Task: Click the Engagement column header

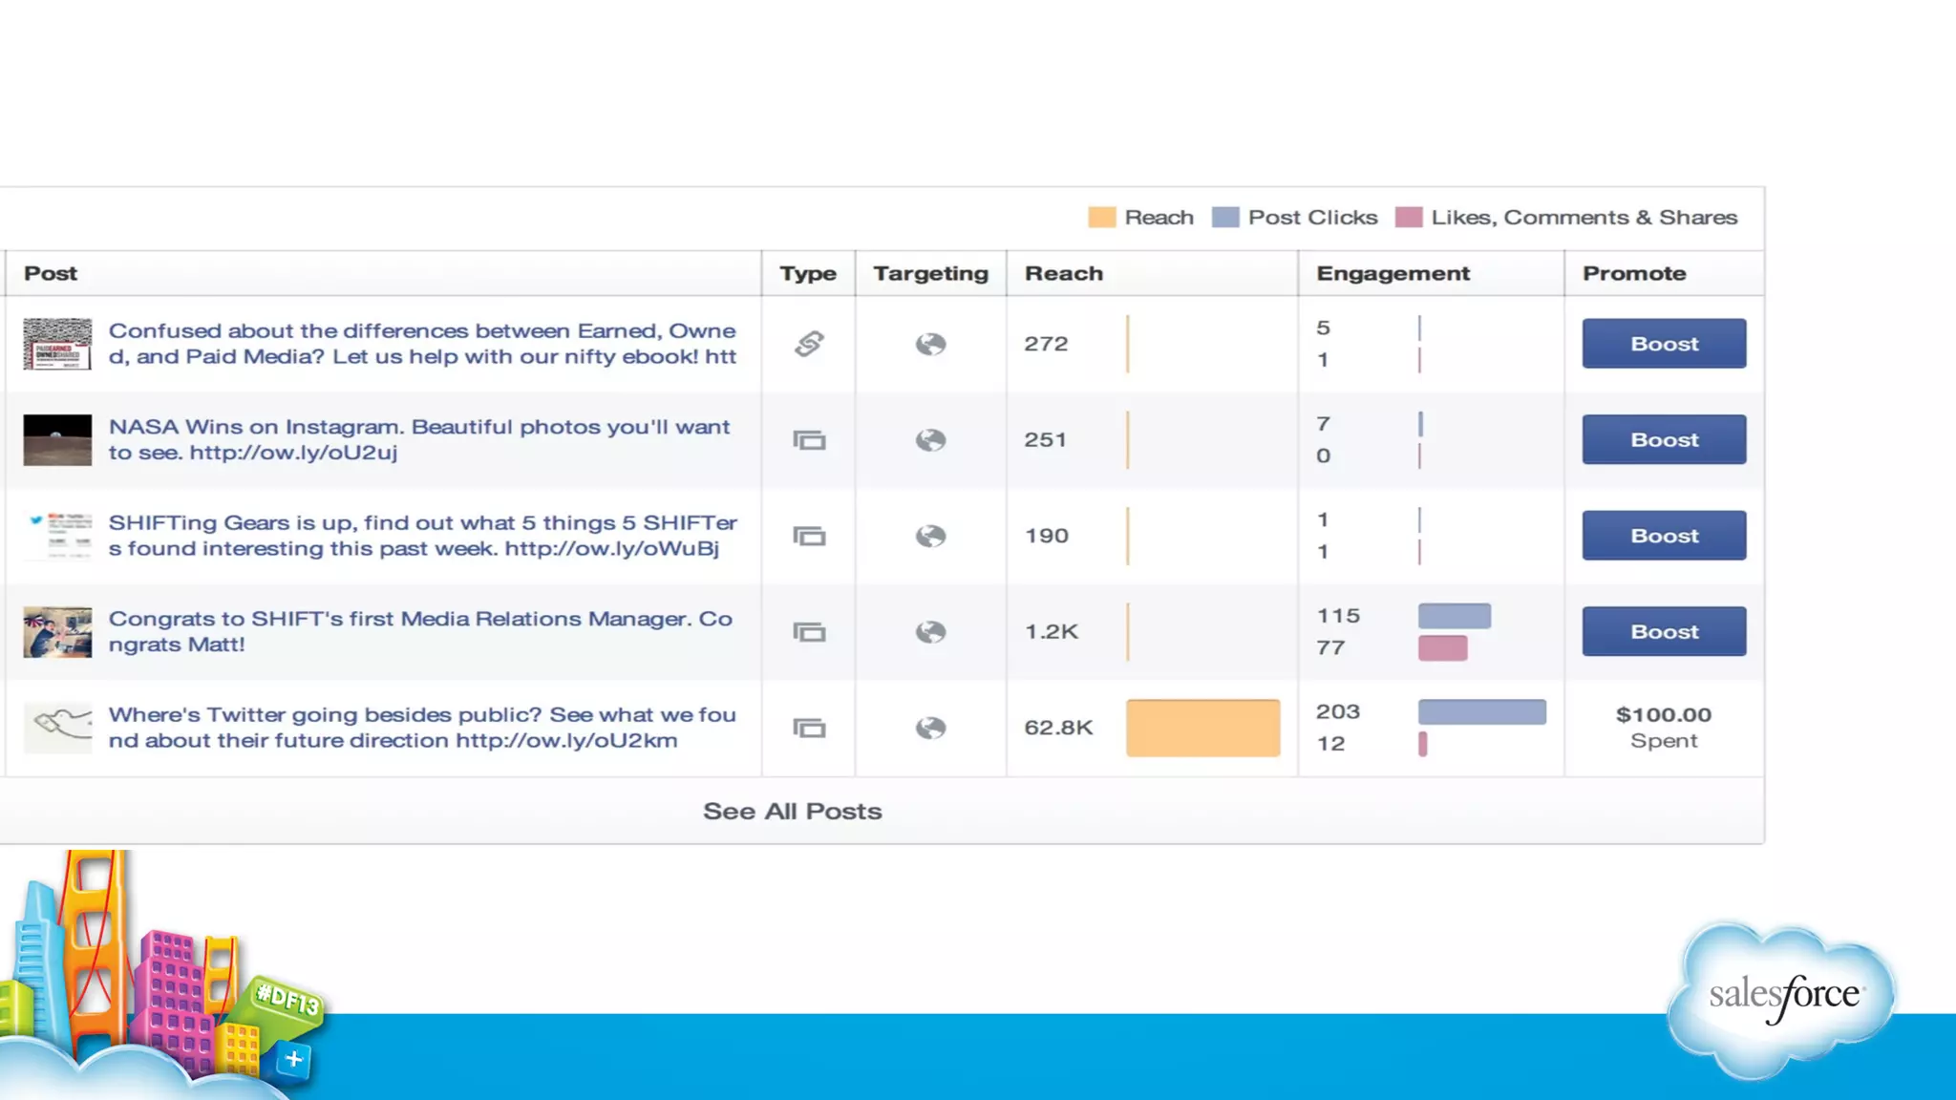Action: [x=1393, y=274]
